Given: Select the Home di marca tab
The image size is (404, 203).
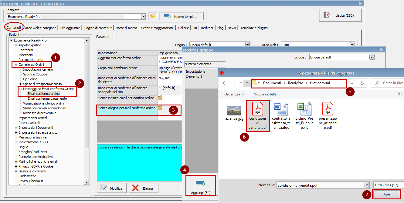Looking at the screenshot, I should tap(126, 28).
